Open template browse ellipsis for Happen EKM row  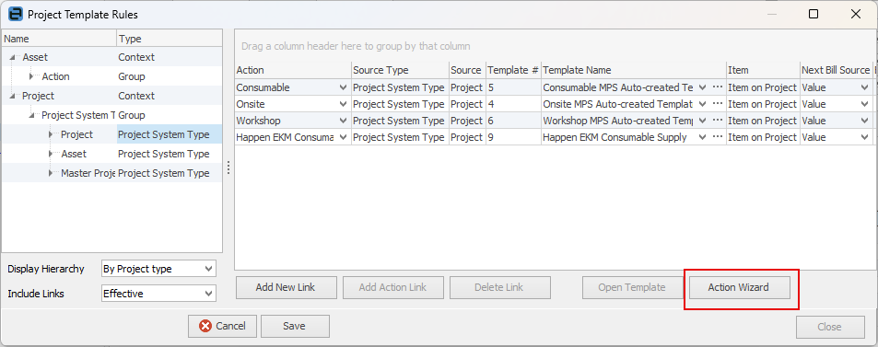coord(718,137)
